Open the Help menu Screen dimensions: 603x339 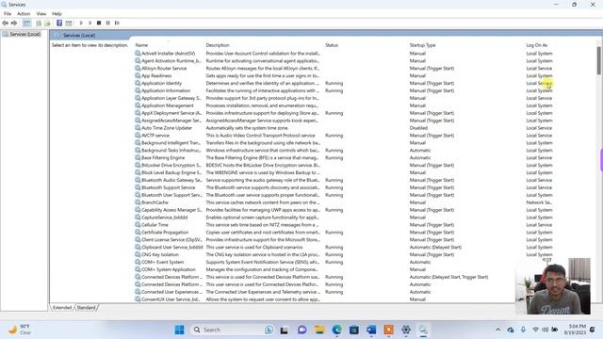click(x=57, y=13)
